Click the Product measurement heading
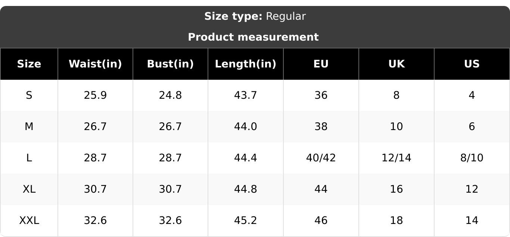The width and height of the screenshot is (510, 237). click(253, 37)
